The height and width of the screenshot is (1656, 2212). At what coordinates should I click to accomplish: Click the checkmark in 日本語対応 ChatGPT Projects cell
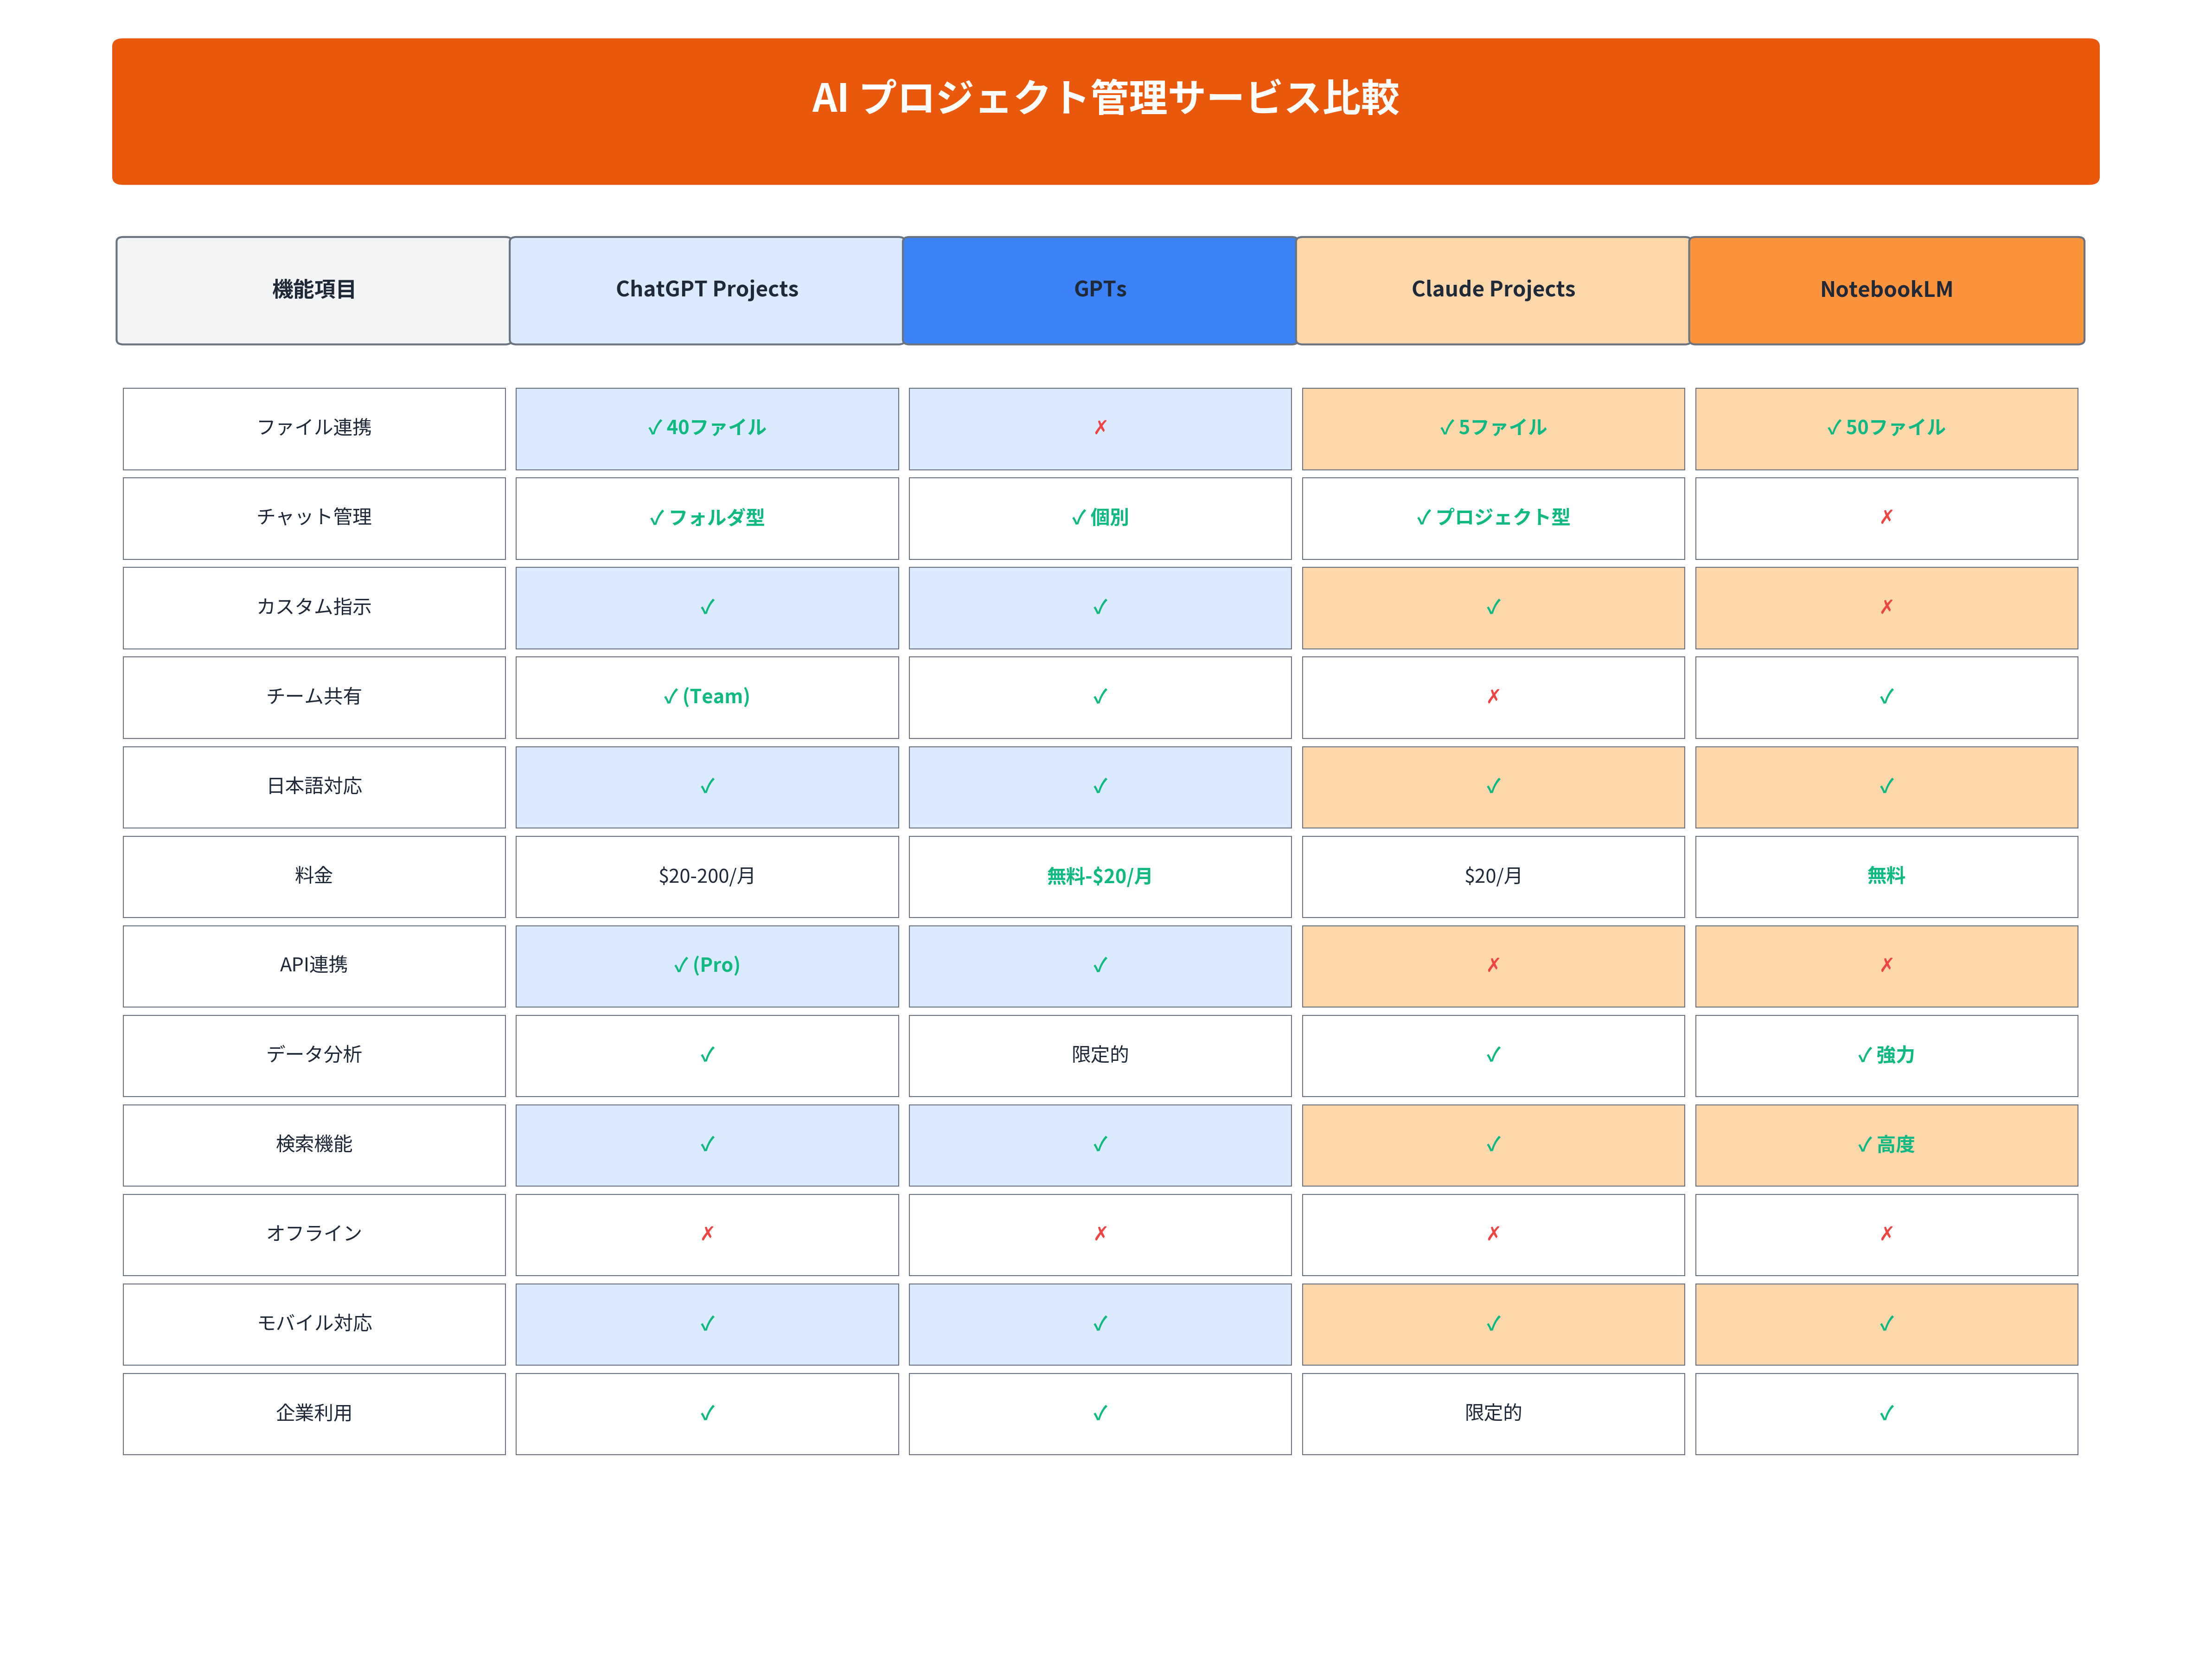[x=707, y=786]
